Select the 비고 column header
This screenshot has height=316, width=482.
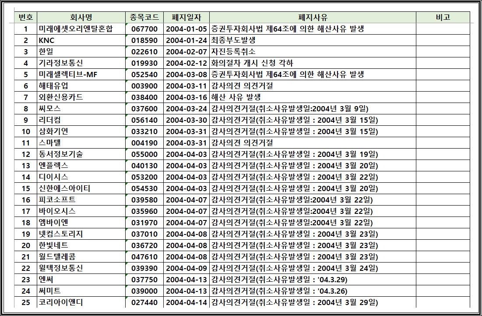coord(443,17)
